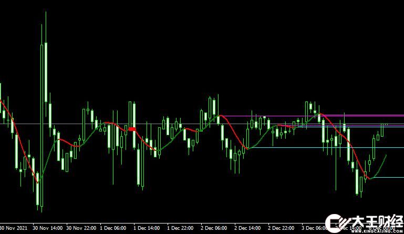404x234 pixels.
Task: Select the '1 Dec 06:00' time axis label
Action: [x=113, y=228]
